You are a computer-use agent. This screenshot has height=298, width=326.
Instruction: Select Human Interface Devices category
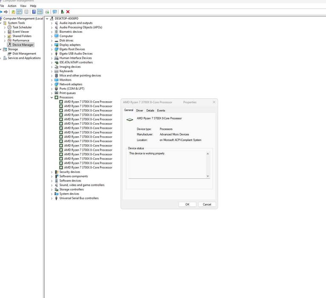pyautogui.click(x=75, y=58)
